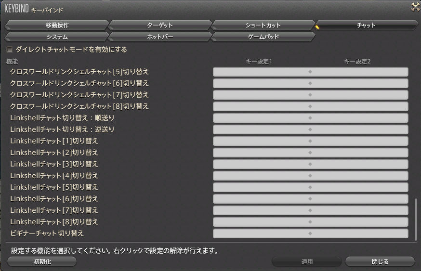Set キー設定2 for ビギナーチャット切り替え

[x=359, y=233]
